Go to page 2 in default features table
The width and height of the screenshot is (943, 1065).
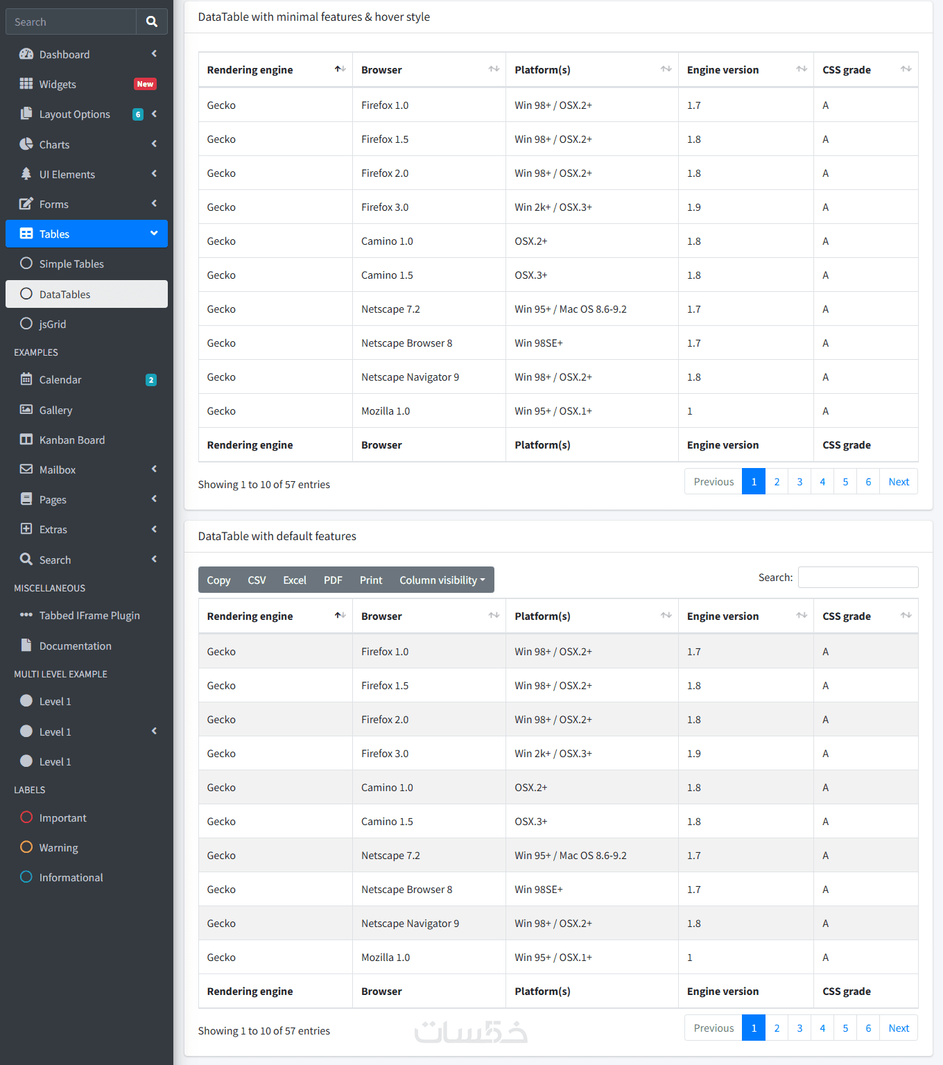[777, 1028]
